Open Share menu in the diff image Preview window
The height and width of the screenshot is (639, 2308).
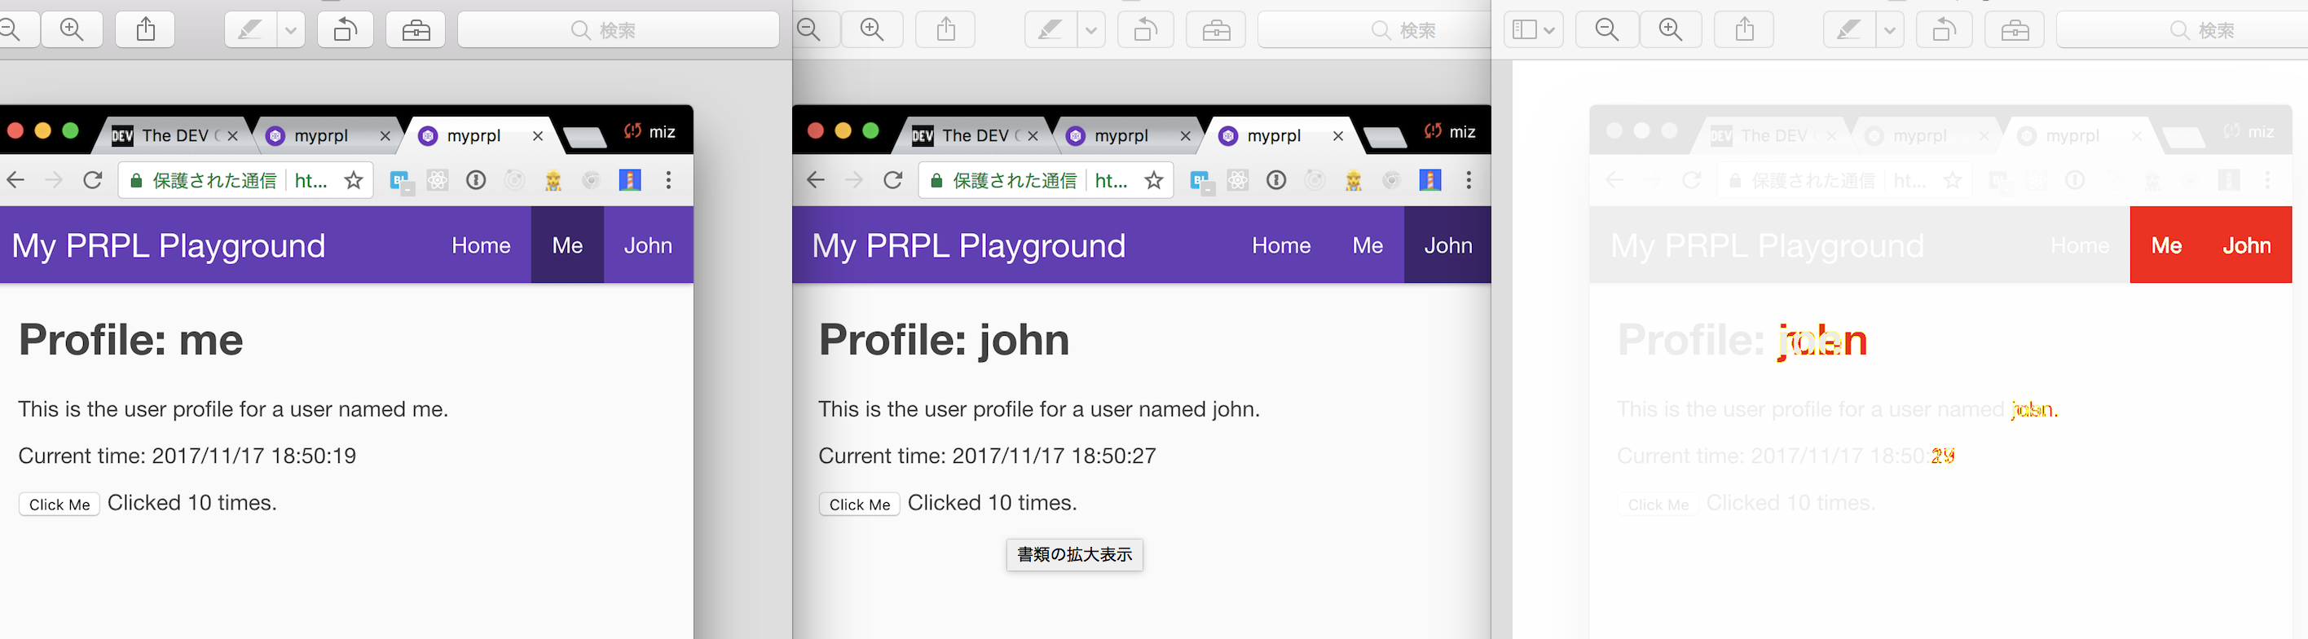coord(1744,29)
